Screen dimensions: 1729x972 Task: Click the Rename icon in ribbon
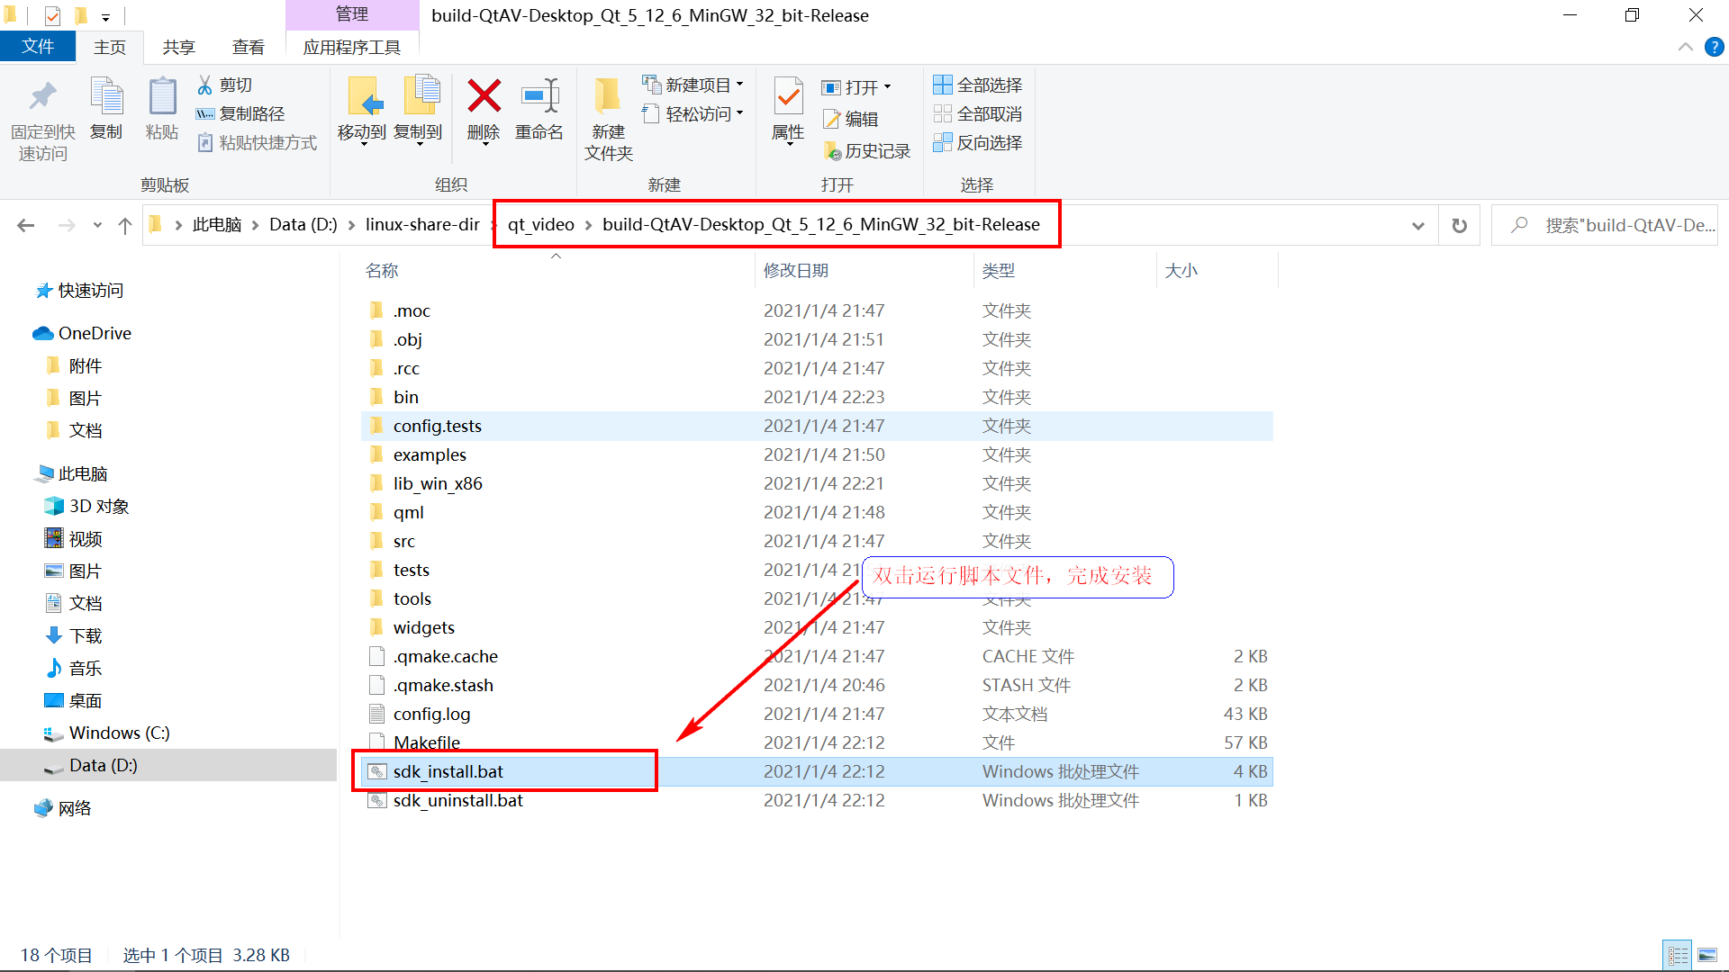[x=539, y=97]
